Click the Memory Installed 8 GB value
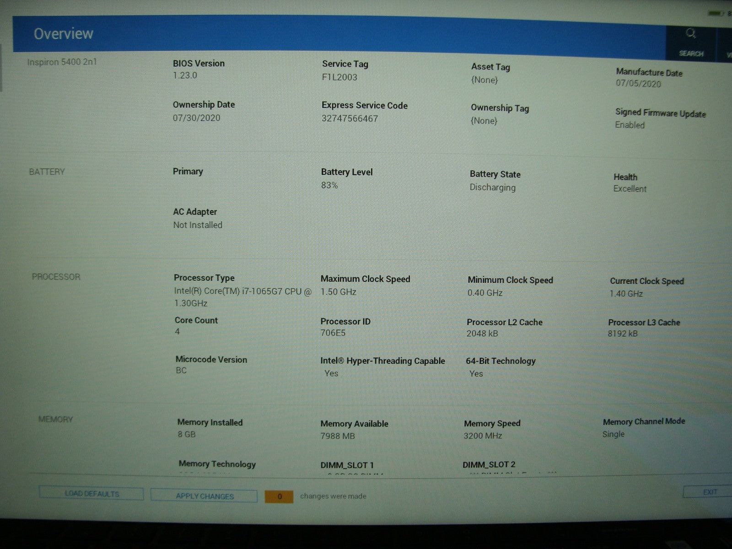 tap(187, 434)
